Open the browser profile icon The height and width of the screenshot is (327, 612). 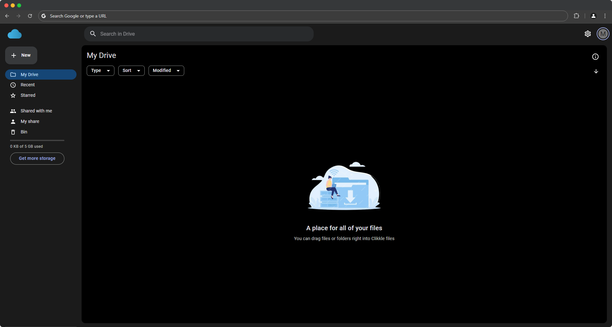pos(594,16)
